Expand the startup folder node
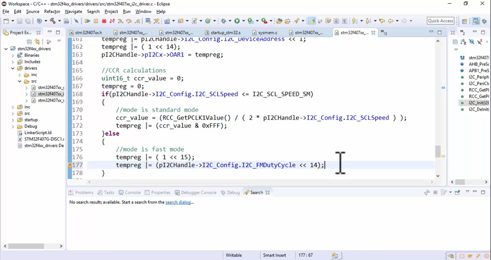 pyautogui.click(x=13, y=120)
